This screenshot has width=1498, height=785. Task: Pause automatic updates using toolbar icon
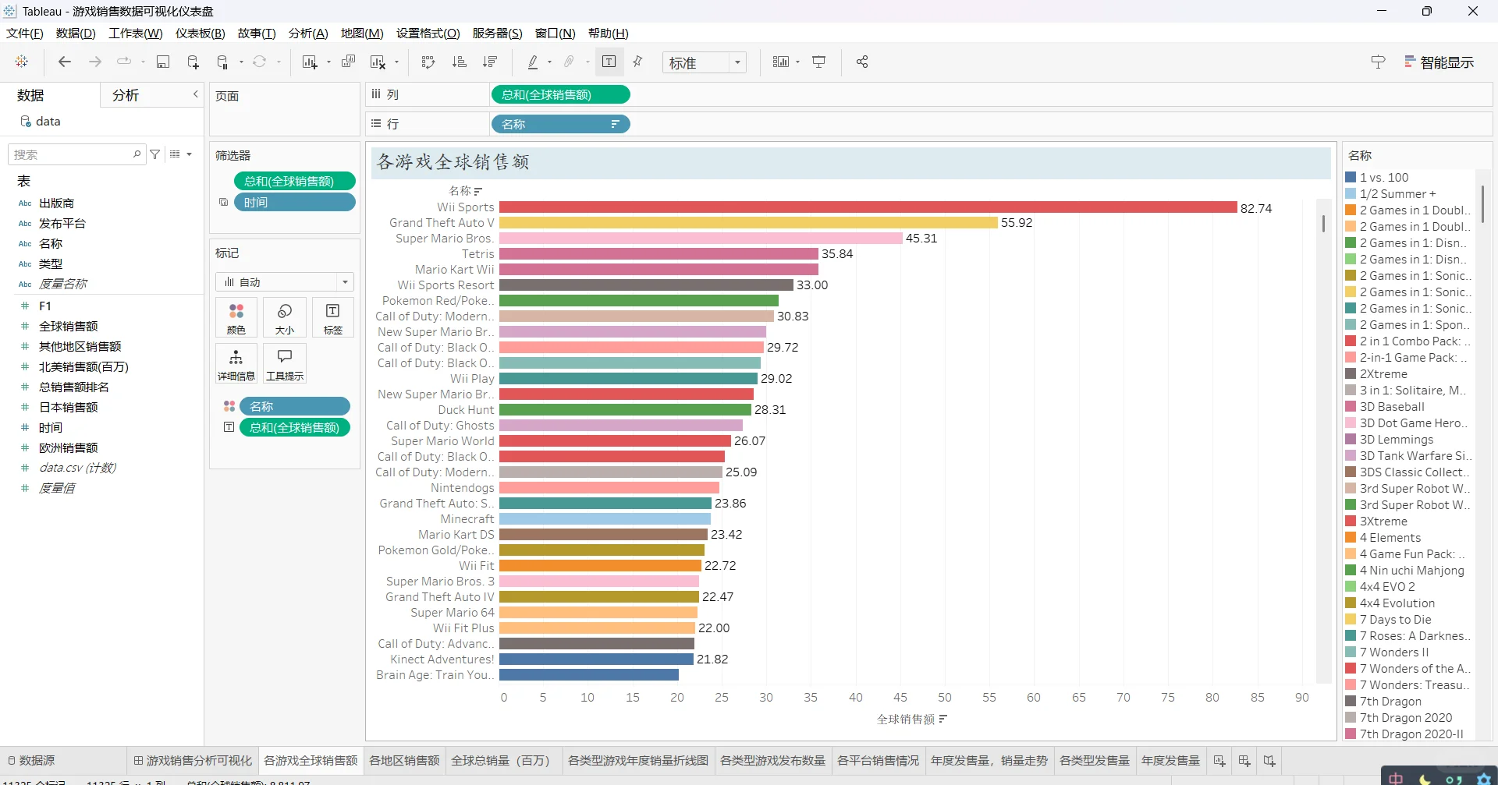pos(222,62)
